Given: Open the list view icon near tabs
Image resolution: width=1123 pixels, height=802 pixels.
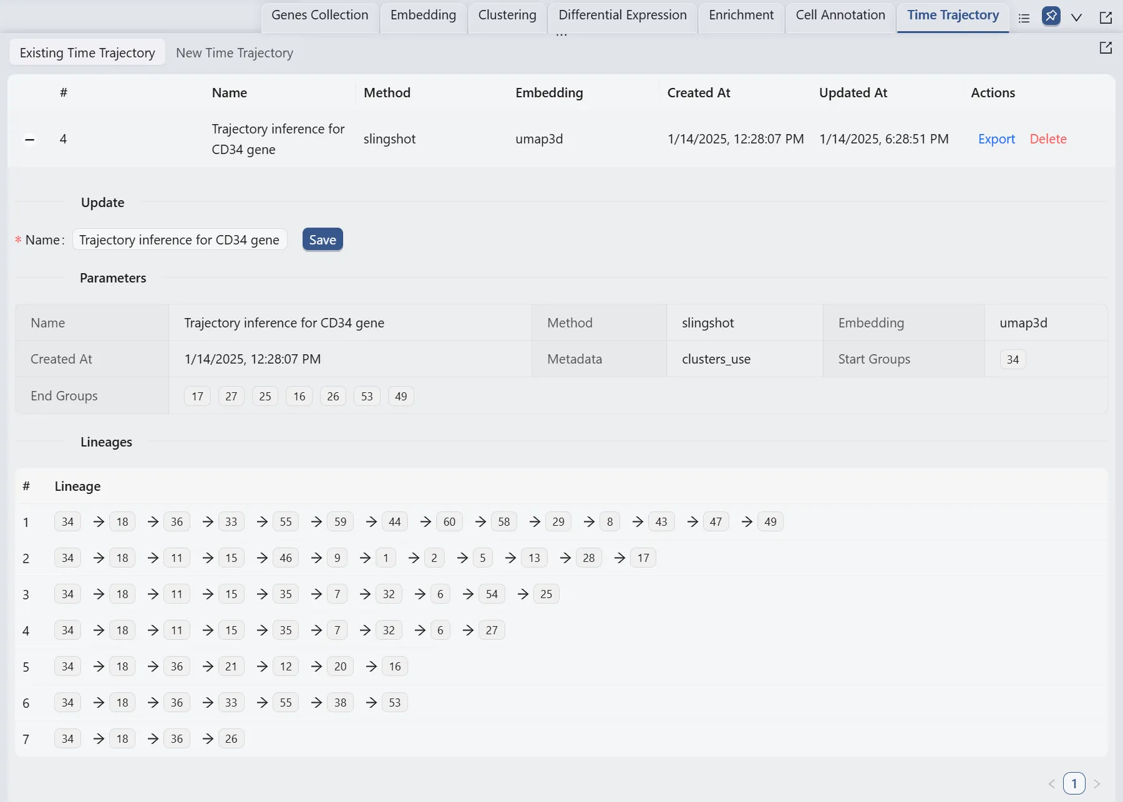Looking at the screenshot, I should pos(1024,18).
